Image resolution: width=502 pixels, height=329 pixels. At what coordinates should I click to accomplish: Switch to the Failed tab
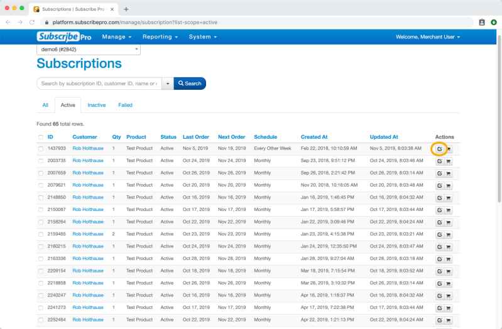tap(125, 105)
